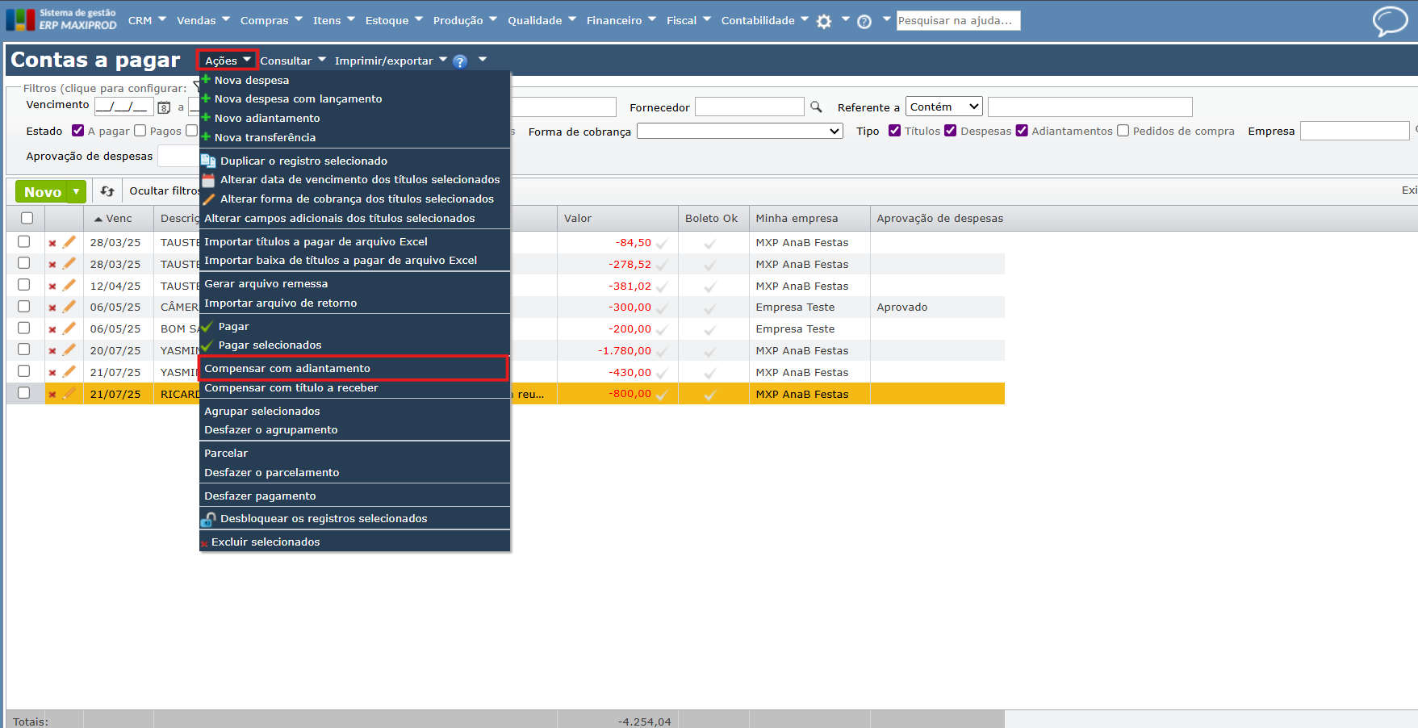Expand the CRM top menu
The height and width of the screenshot is (728, 1418).
147,20
